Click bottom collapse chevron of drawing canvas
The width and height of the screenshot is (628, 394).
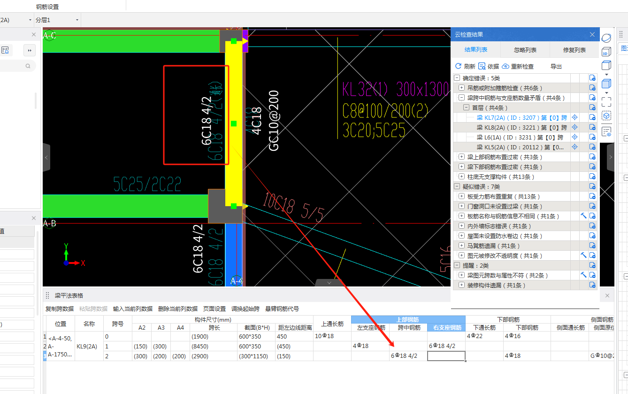[329, 283]
